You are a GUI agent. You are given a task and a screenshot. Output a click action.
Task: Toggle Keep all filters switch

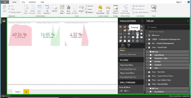click(127, 91)
